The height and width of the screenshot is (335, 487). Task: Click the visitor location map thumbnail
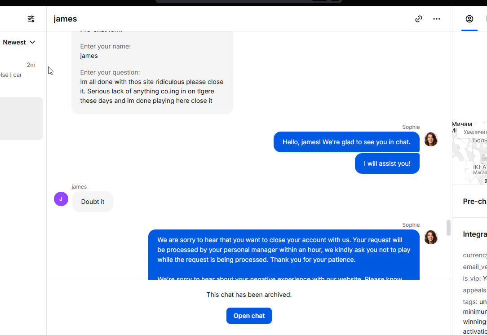coord(469,153)
